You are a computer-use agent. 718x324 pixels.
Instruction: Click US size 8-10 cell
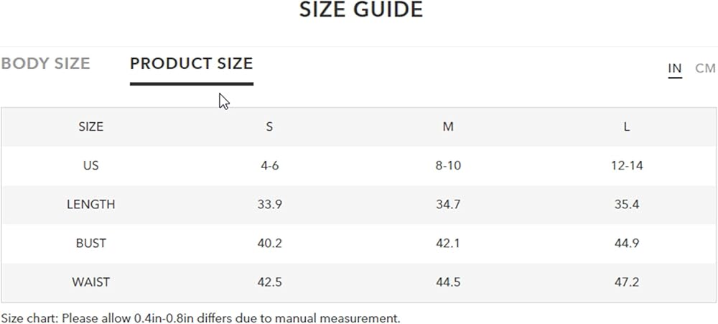[x=448, y=165]
